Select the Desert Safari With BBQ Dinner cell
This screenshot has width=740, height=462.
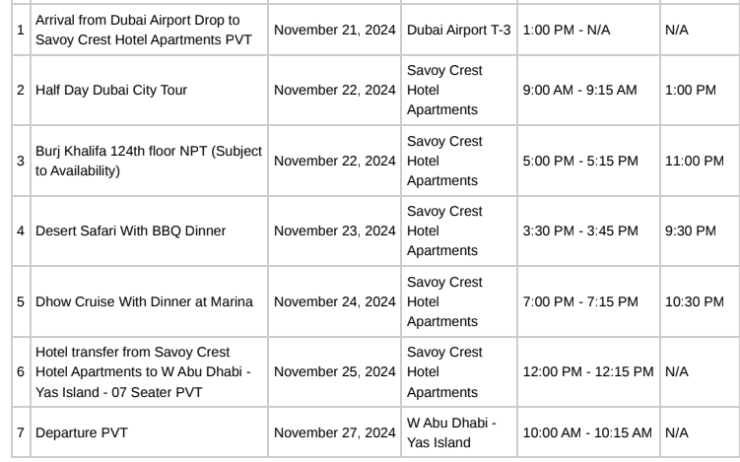149,231
